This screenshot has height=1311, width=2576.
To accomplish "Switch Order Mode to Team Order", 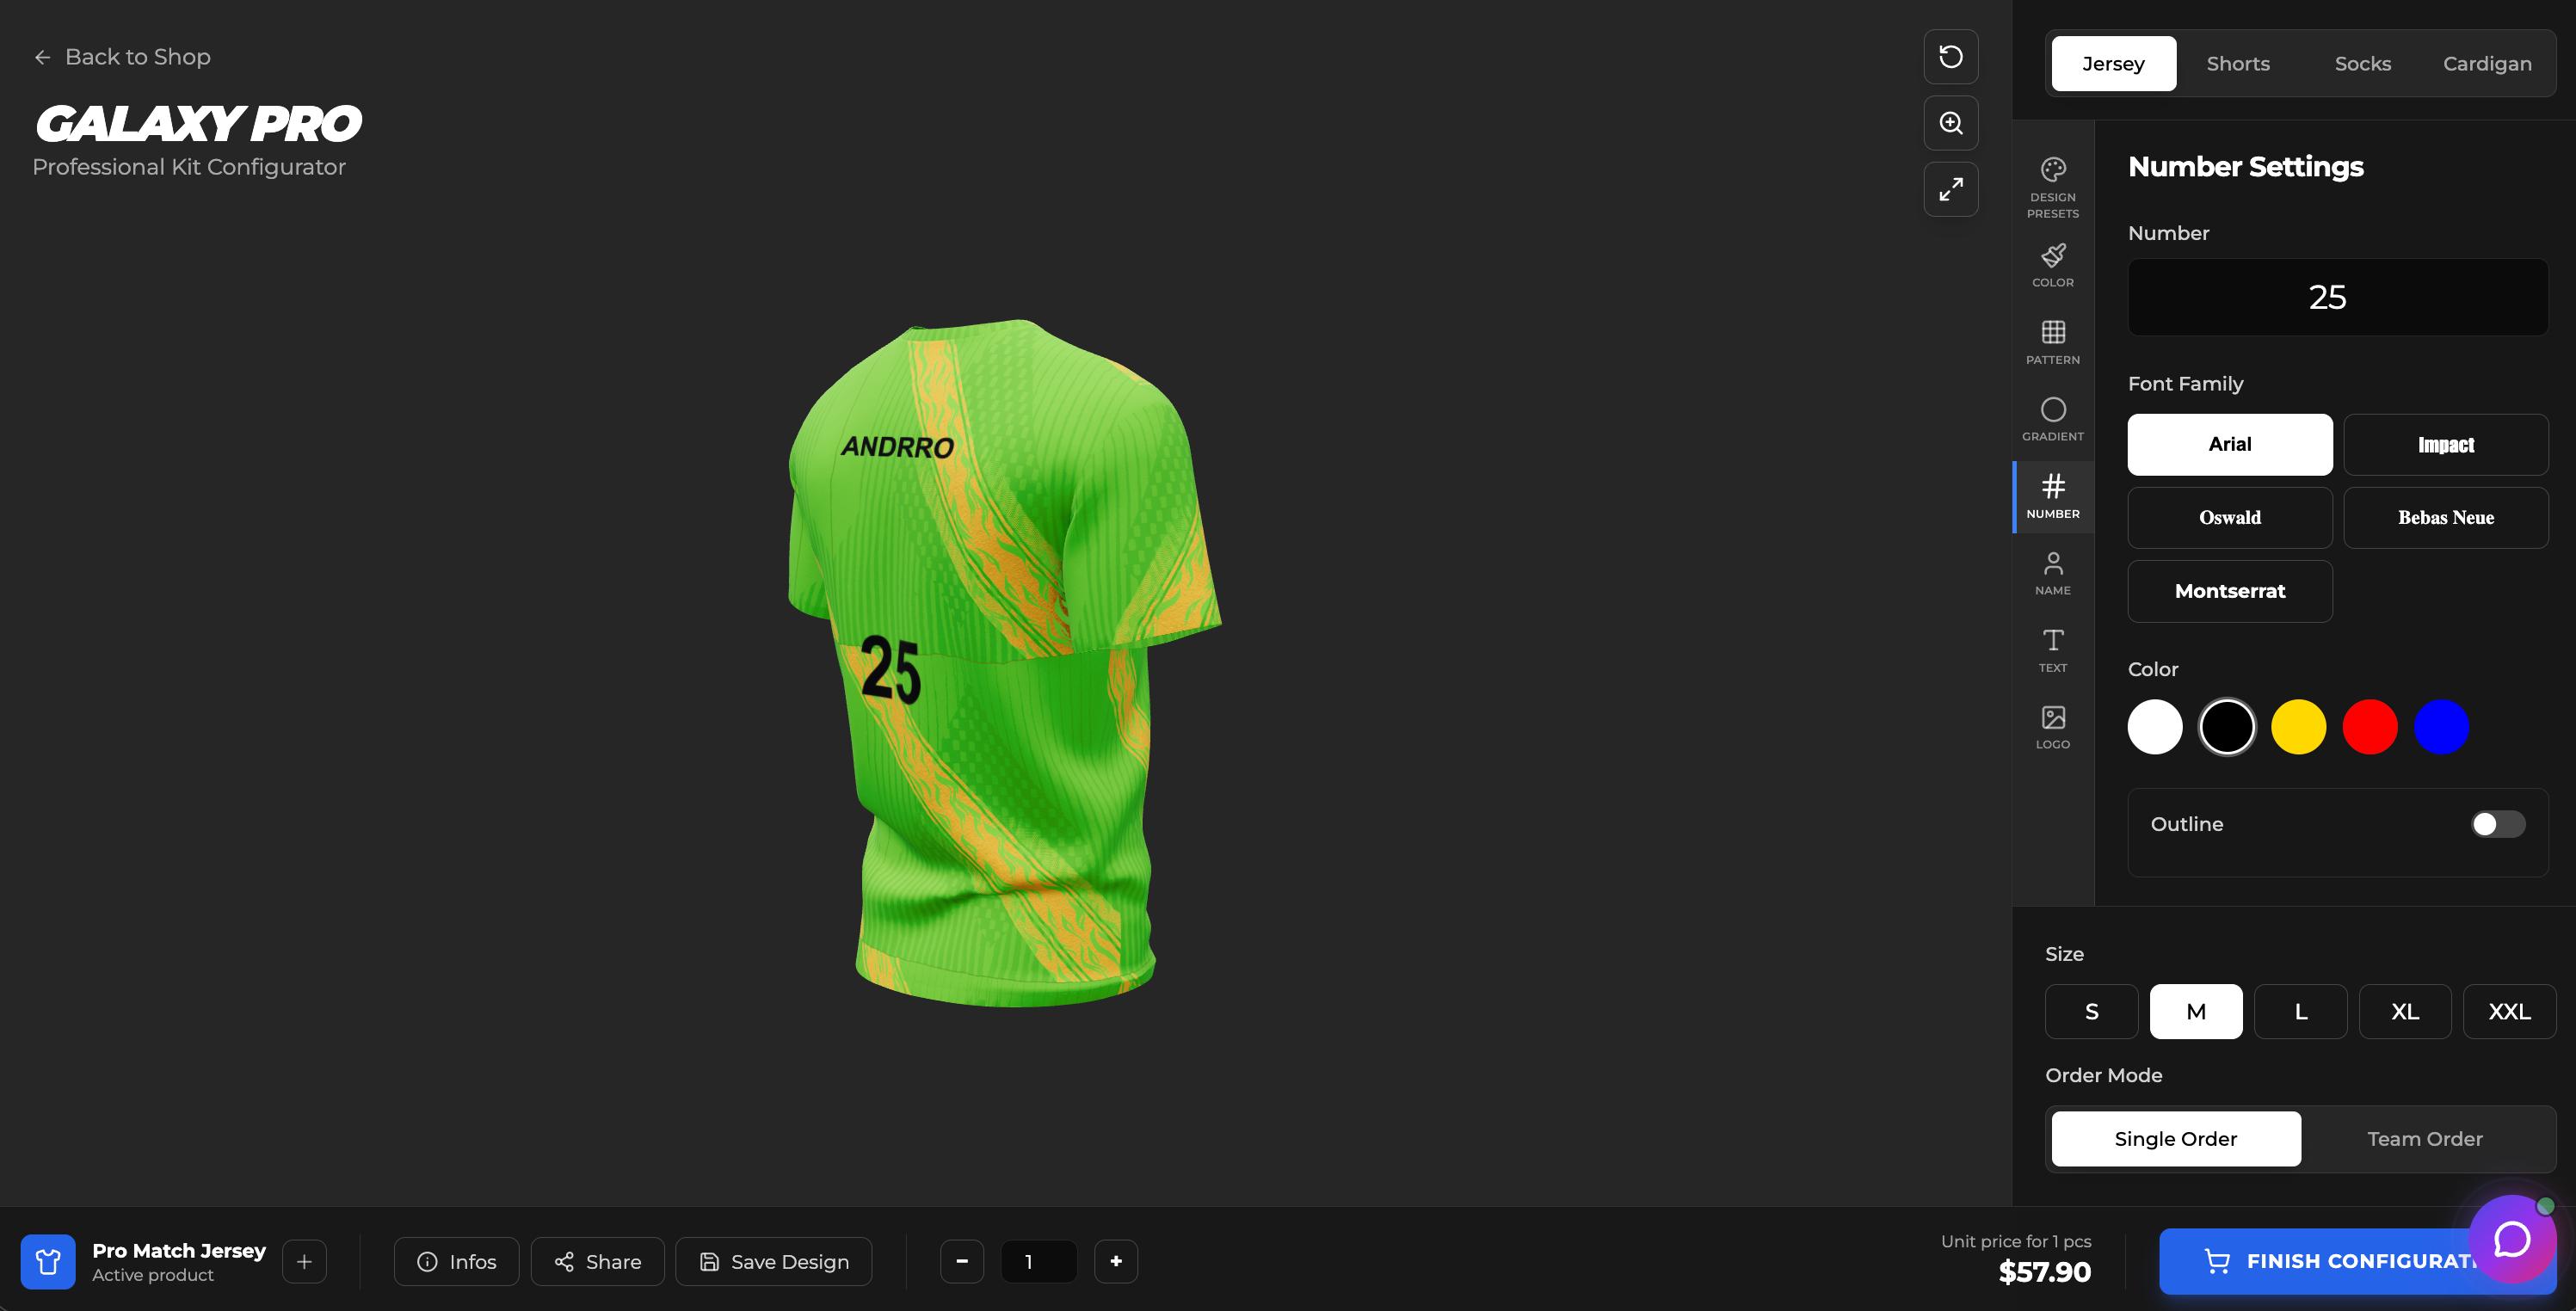I will (2425, 1138).
